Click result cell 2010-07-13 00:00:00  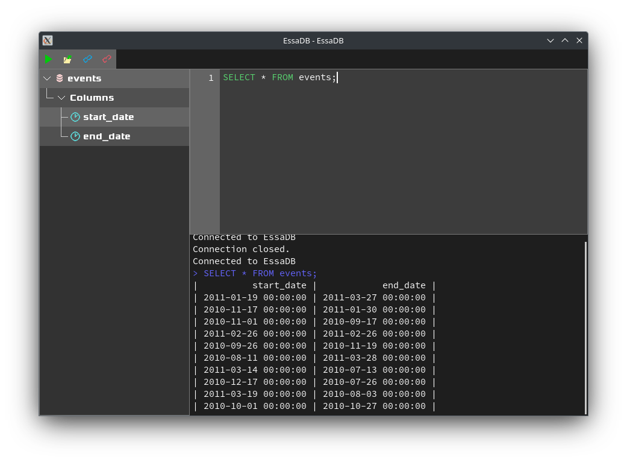pyautogui.click(x=374, y=370)
